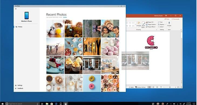
Task: Open the Shape Fill dropdown
Action: [150, 22]
